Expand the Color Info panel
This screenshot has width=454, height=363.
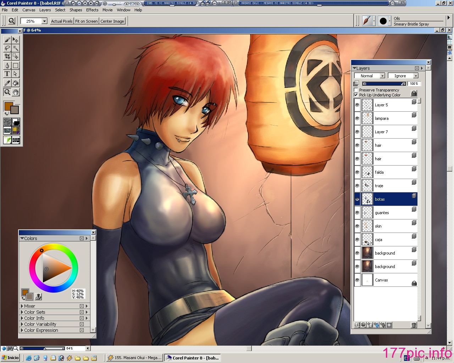pos(22,318)
